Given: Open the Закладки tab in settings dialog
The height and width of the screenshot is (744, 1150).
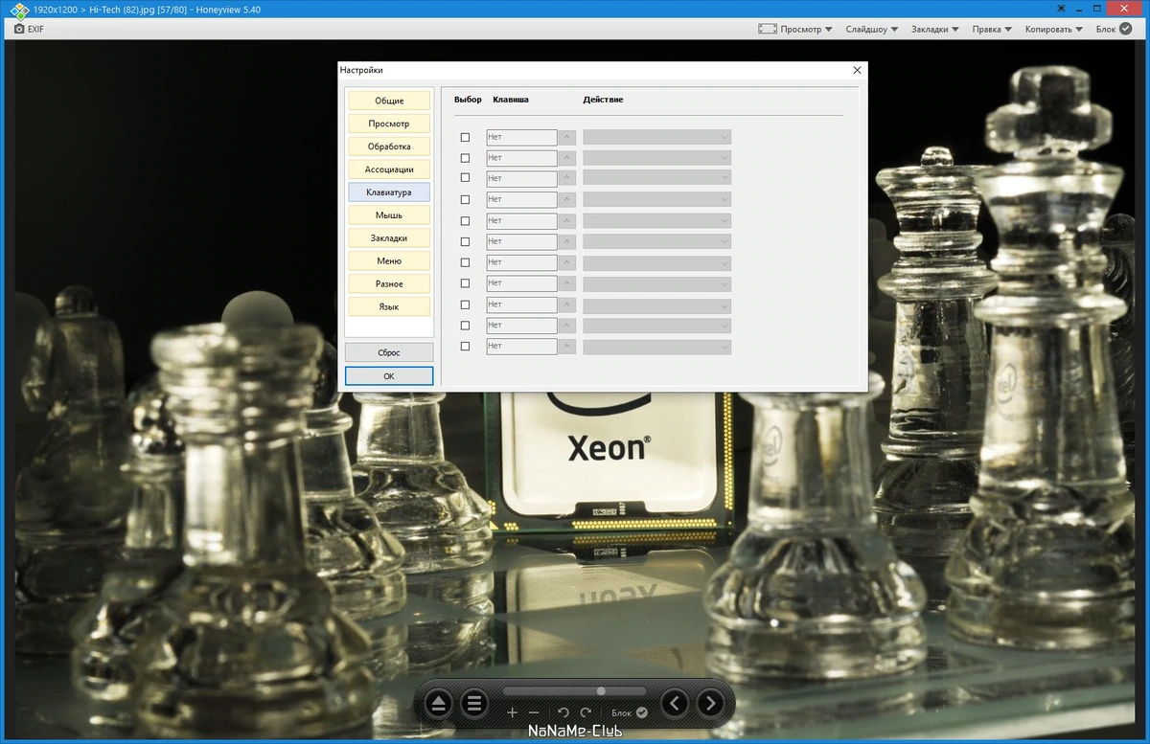Looking at the screenshot, I should 389,238.
